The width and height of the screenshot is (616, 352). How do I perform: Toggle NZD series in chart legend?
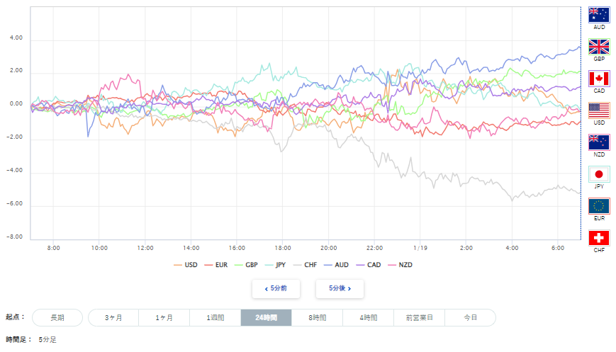[x=400, y=265]
